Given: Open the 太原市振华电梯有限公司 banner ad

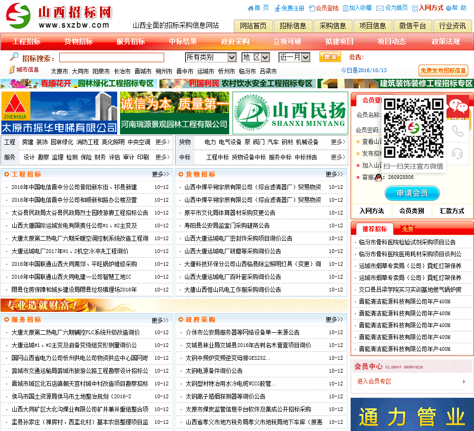Looking at the screenshot, I should pos(59,113).
